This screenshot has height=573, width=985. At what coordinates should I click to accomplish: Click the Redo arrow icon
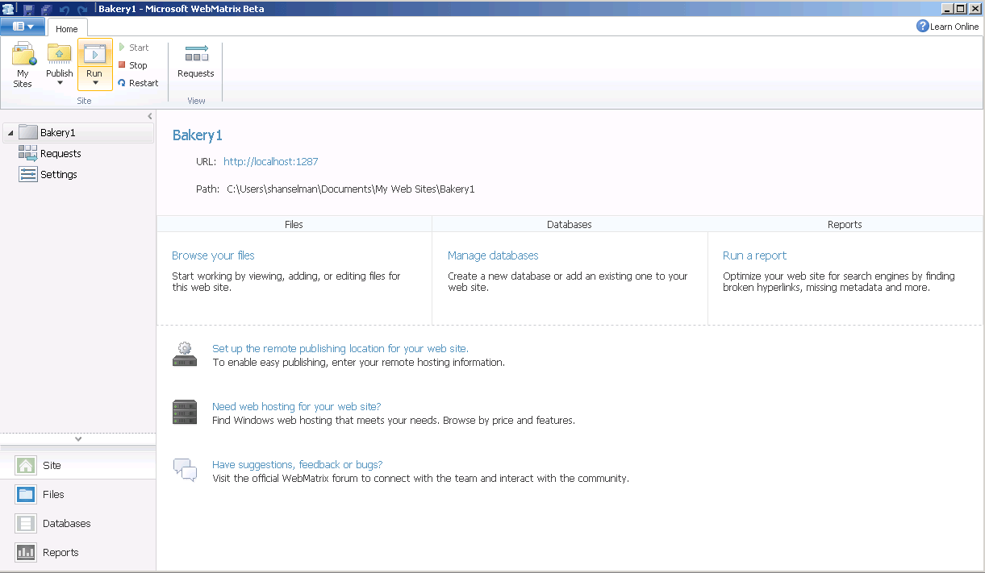pos(81,9)
